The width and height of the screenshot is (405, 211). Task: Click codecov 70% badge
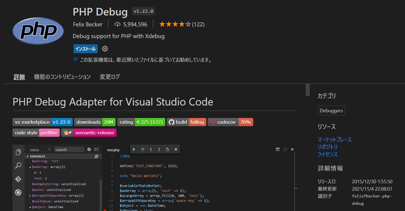(230, 122)
